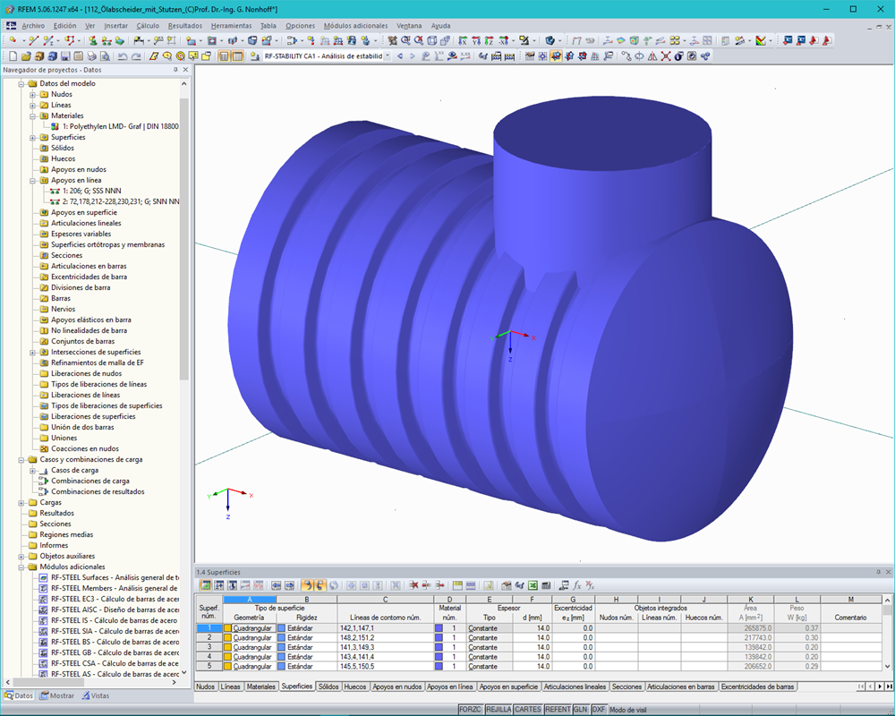Click the previous result arrow beside RF-STABILITY
Viewport: 895px width, 716px height.
(399, 56)
